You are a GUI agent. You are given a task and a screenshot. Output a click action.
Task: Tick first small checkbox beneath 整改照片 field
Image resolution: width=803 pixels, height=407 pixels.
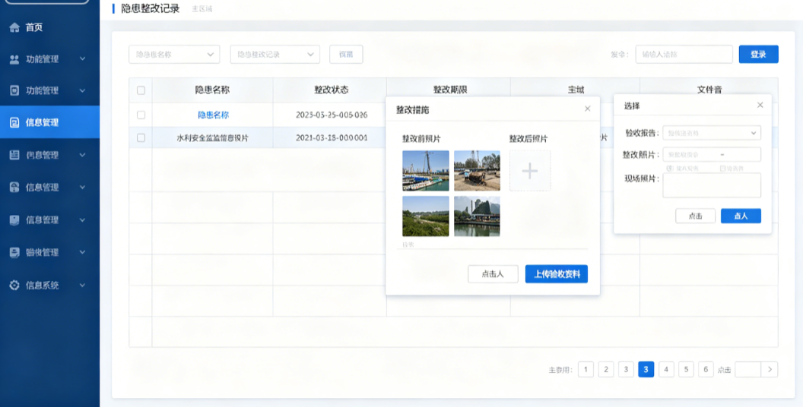point(669,168)
